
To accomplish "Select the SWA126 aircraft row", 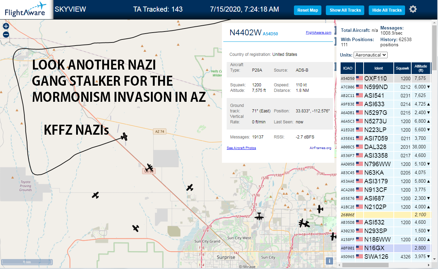I will tap(386, 257).
